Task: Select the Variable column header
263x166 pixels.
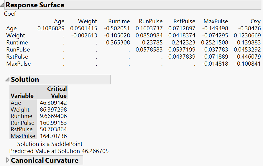Action: point(22,96)
